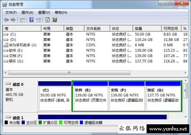Click the 磁盘 1 disk icon
This screenshot has width=191, height=135.
coord(8,117)
